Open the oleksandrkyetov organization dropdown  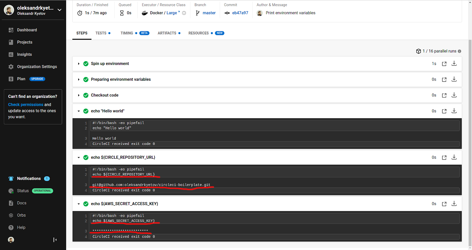59,10
